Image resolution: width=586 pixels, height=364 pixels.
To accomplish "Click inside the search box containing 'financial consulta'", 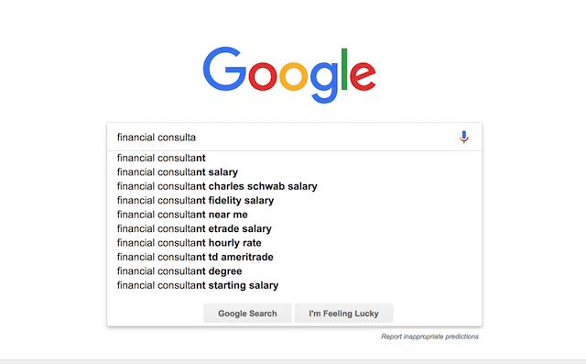I will coord(284,138).
